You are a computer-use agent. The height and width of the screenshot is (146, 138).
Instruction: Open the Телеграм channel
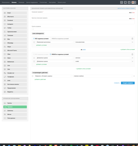[x=15, y=35]
